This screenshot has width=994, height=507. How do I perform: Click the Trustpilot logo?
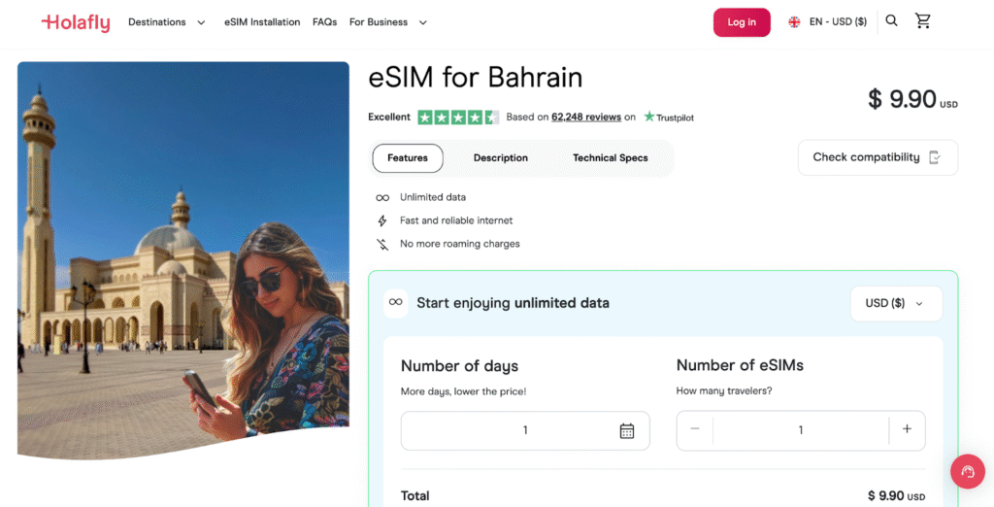(x=669, y=118)
